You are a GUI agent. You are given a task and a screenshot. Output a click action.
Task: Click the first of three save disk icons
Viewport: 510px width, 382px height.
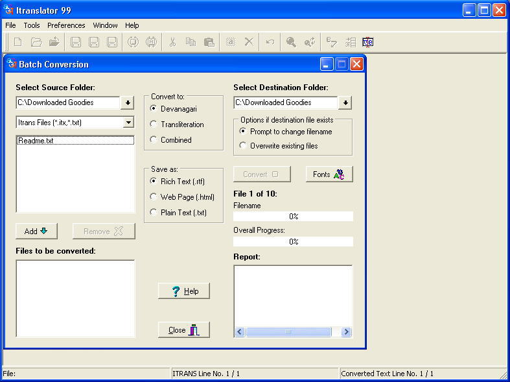[x=76, y=42]
